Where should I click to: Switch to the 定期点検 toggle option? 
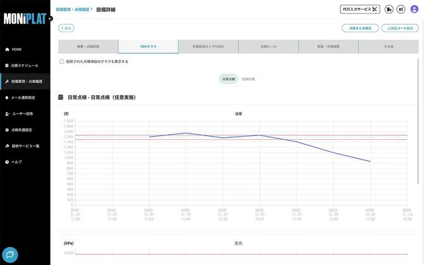tap(249, 79)
